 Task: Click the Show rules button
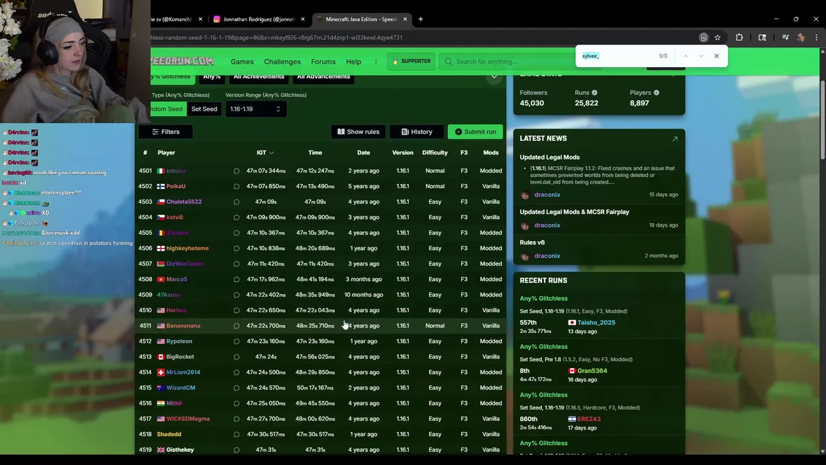358,132
